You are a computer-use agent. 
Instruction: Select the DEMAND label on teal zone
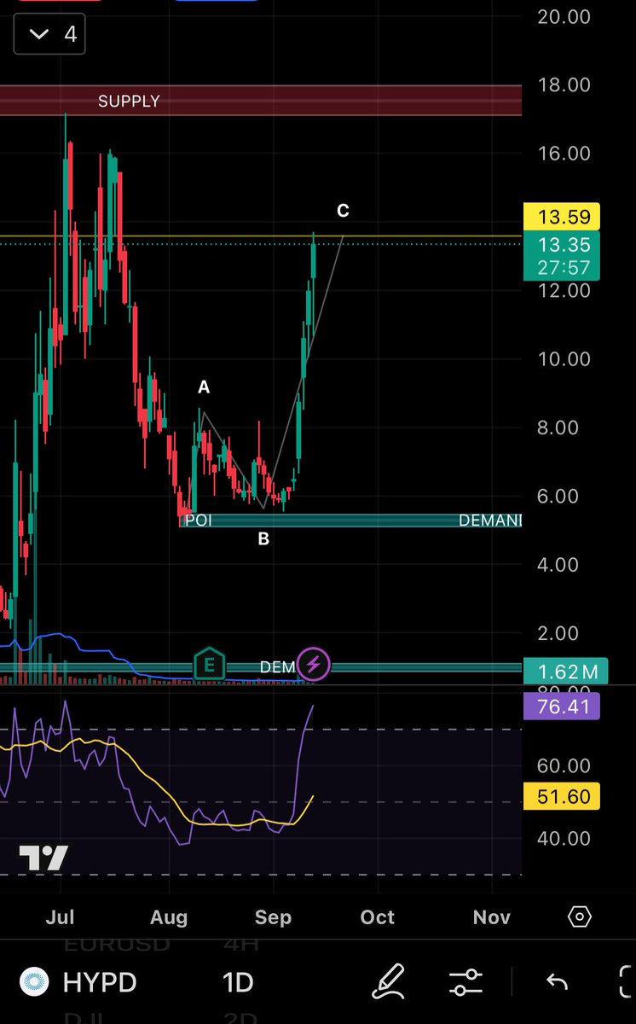[x=489, y=521]
